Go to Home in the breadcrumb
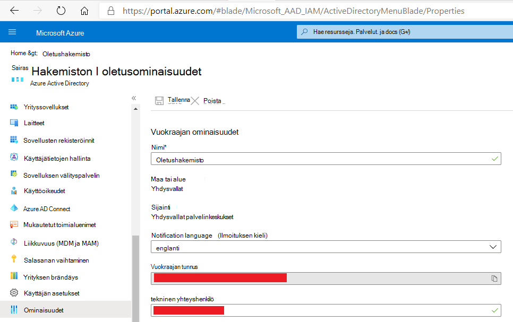The width and height of the screenshot is (513, 322). (x=18, y=53)
